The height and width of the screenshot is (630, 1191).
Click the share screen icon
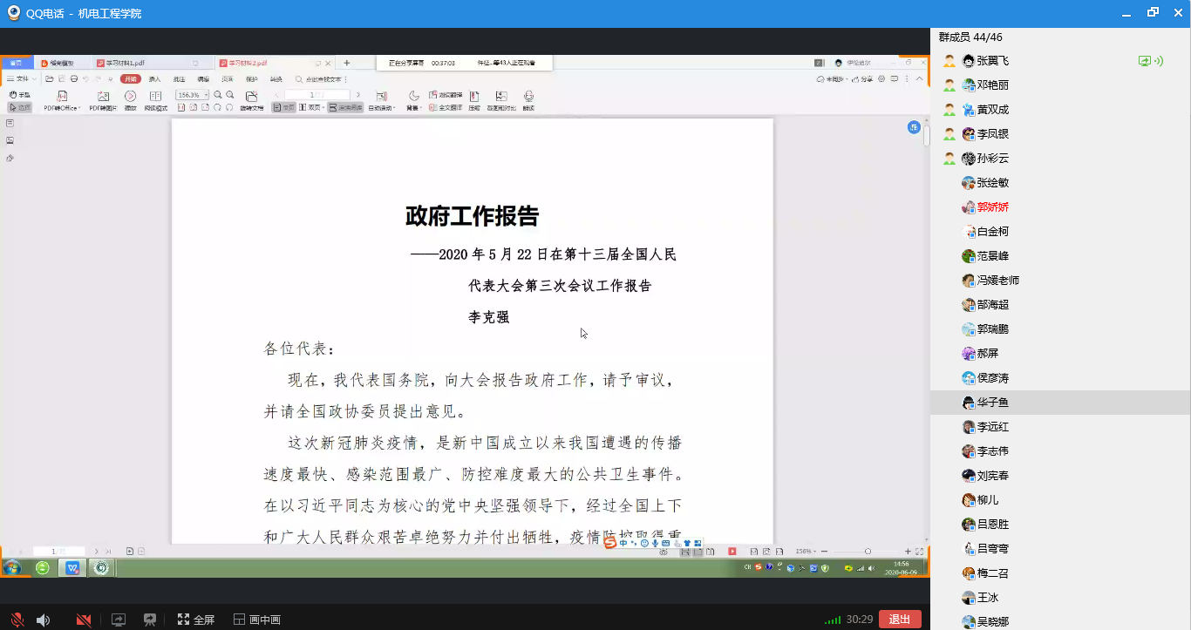(119, 620)
